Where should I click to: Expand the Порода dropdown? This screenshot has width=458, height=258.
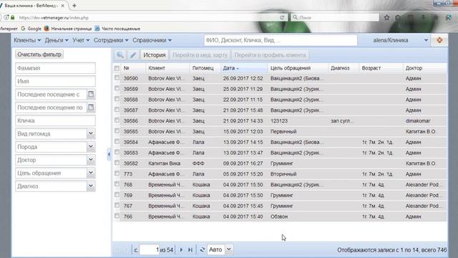(91, 146)
